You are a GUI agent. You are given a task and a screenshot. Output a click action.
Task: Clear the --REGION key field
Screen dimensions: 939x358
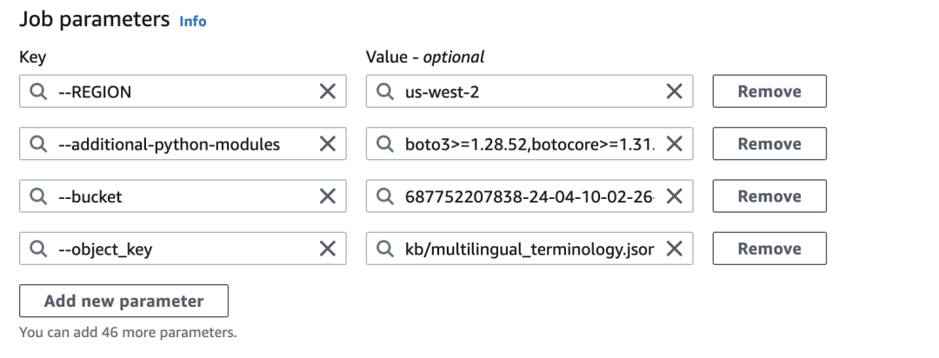point(328,92)
